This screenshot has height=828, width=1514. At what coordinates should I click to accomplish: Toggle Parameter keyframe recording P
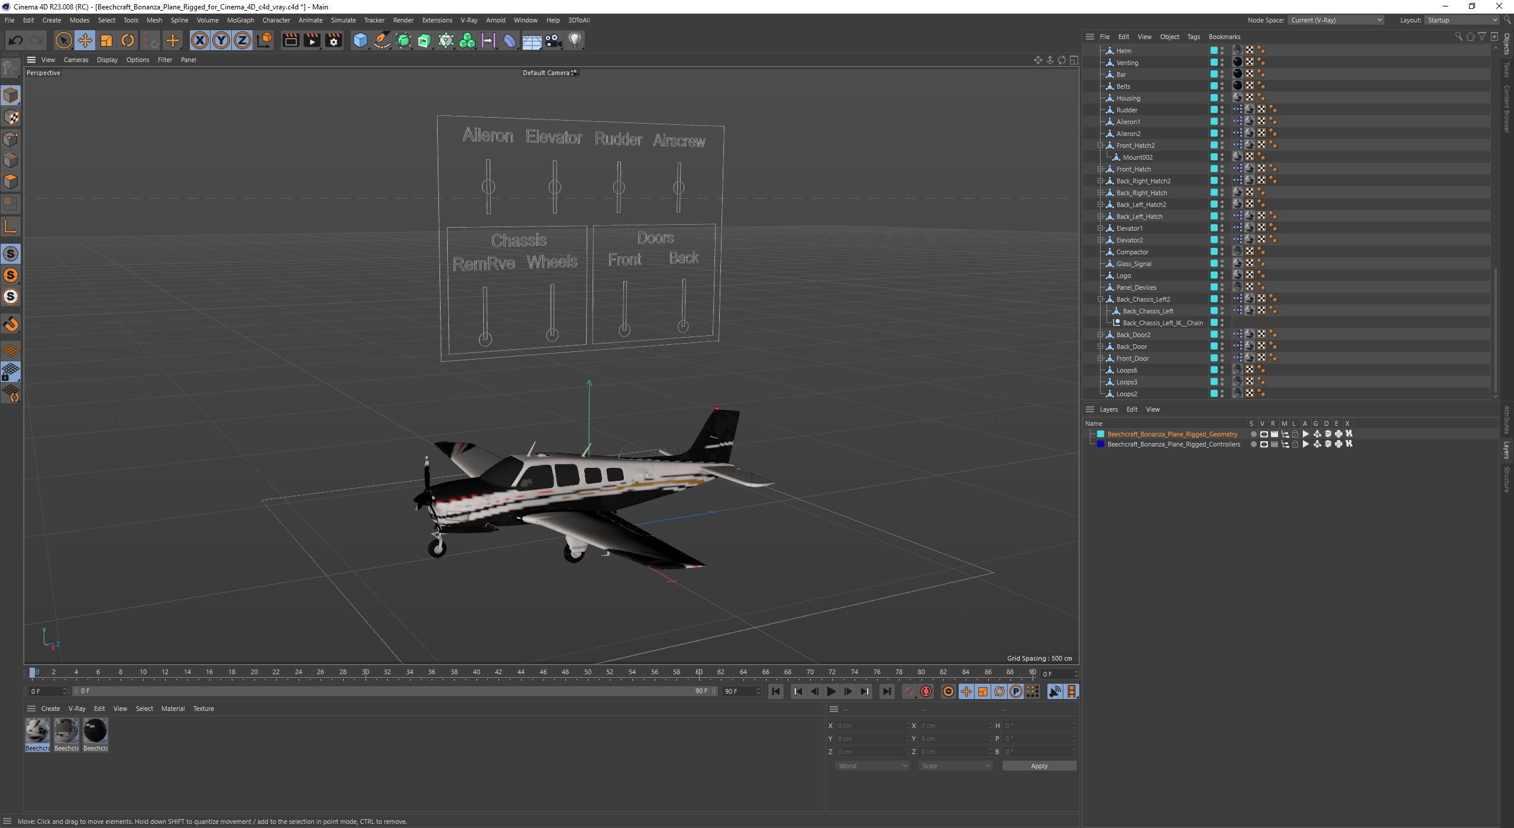click(1015, 691)
